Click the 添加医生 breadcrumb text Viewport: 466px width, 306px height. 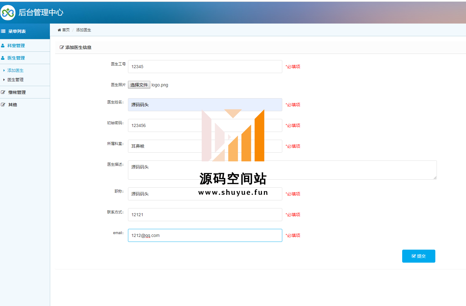coord(84,30)
